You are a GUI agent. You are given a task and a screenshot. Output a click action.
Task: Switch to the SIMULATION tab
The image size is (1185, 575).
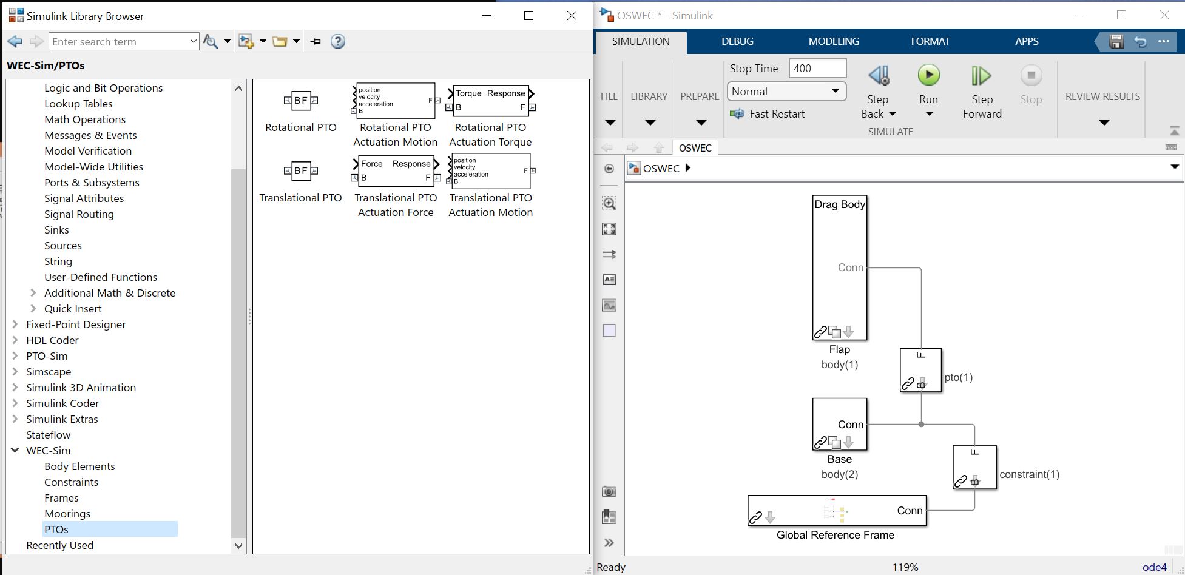tap(641, 41)
